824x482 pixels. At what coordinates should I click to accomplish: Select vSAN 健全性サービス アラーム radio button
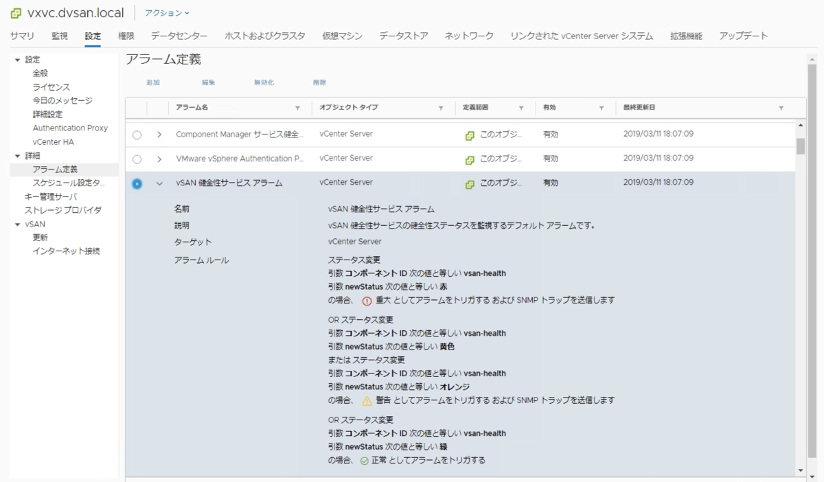(137, 183)
